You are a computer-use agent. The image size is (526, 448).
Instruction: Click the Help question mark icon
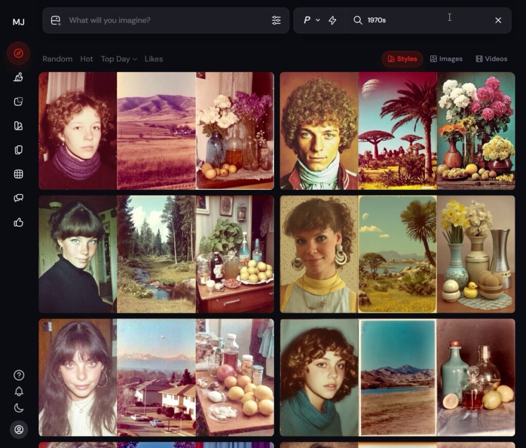pyautogui.click(x=19, y=375)
